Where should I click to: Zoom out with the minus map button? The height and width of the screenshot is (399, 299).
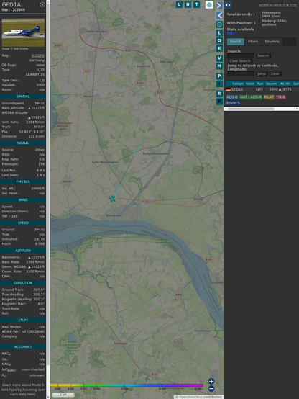pos(211,389)
